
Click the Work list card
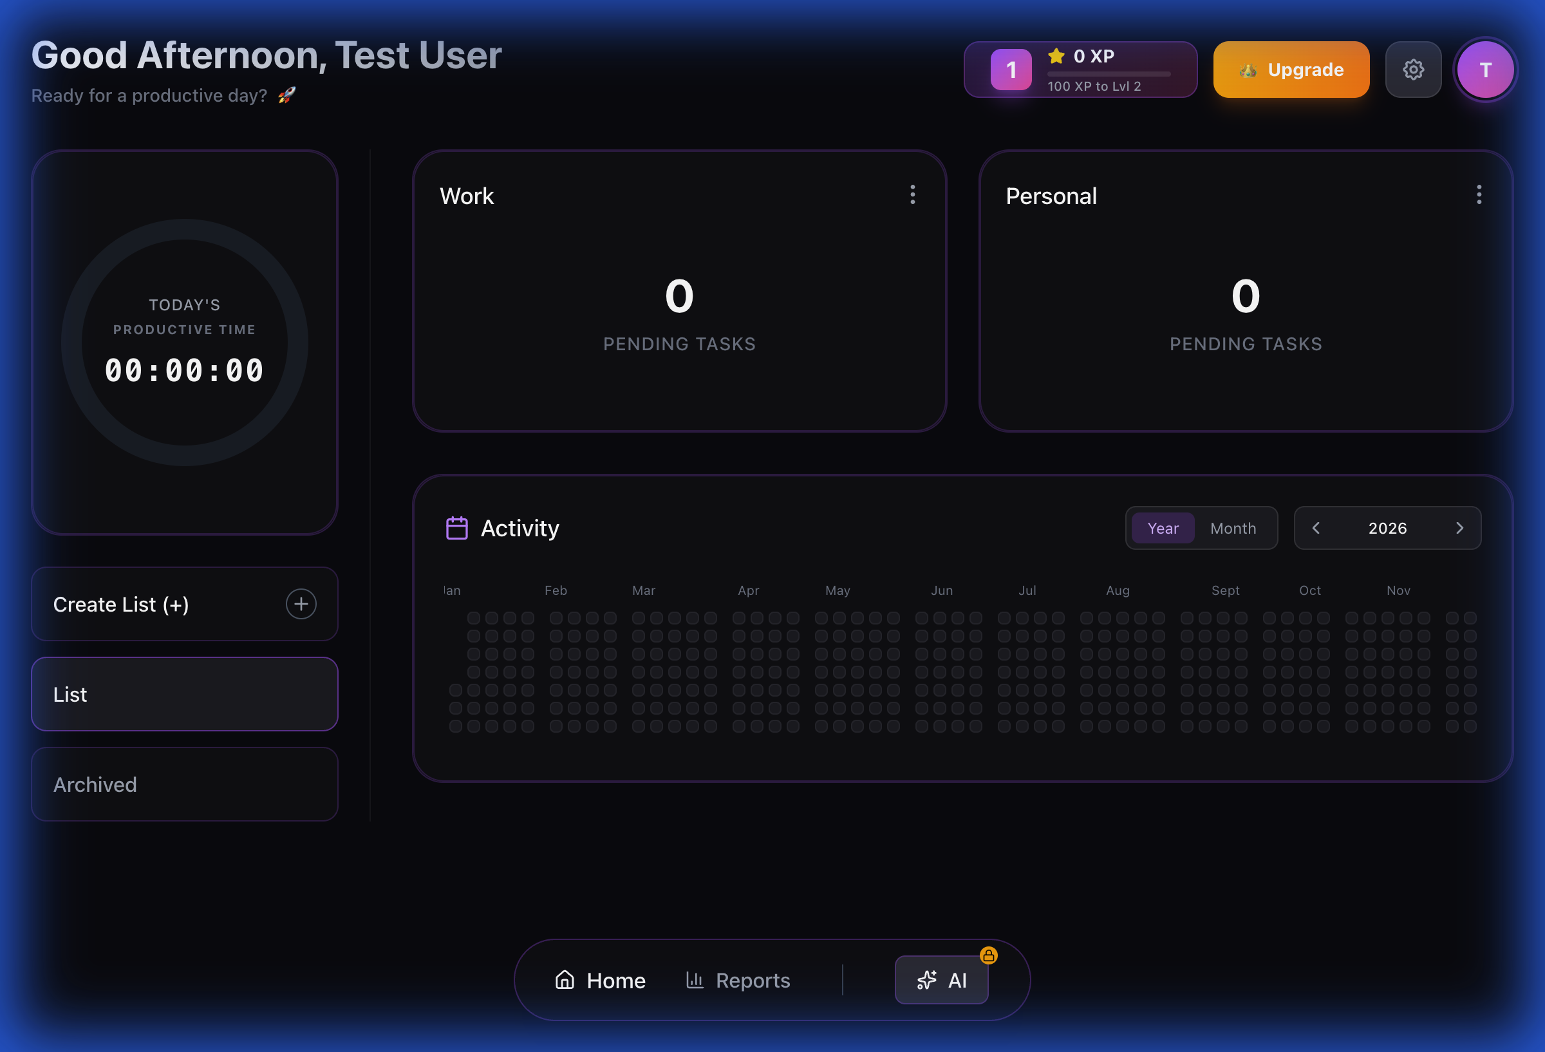[679, 291]
